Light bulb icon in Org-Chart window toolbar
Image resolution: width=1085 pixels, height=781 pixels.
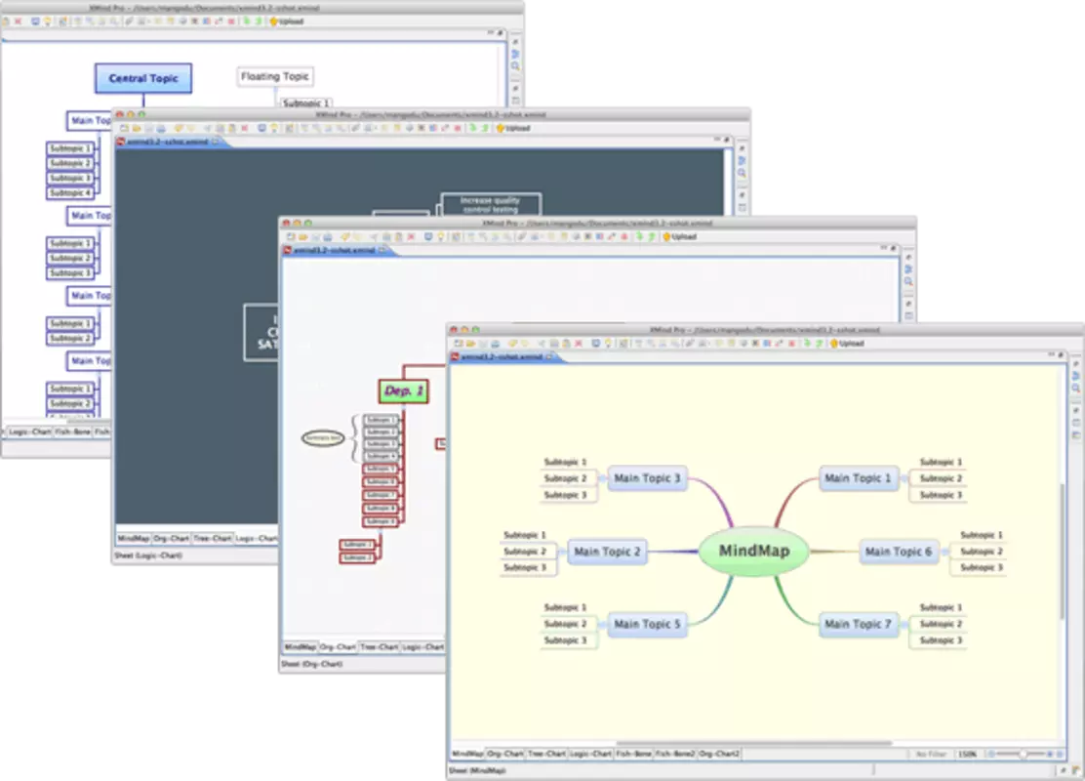(x=441, y=237)
